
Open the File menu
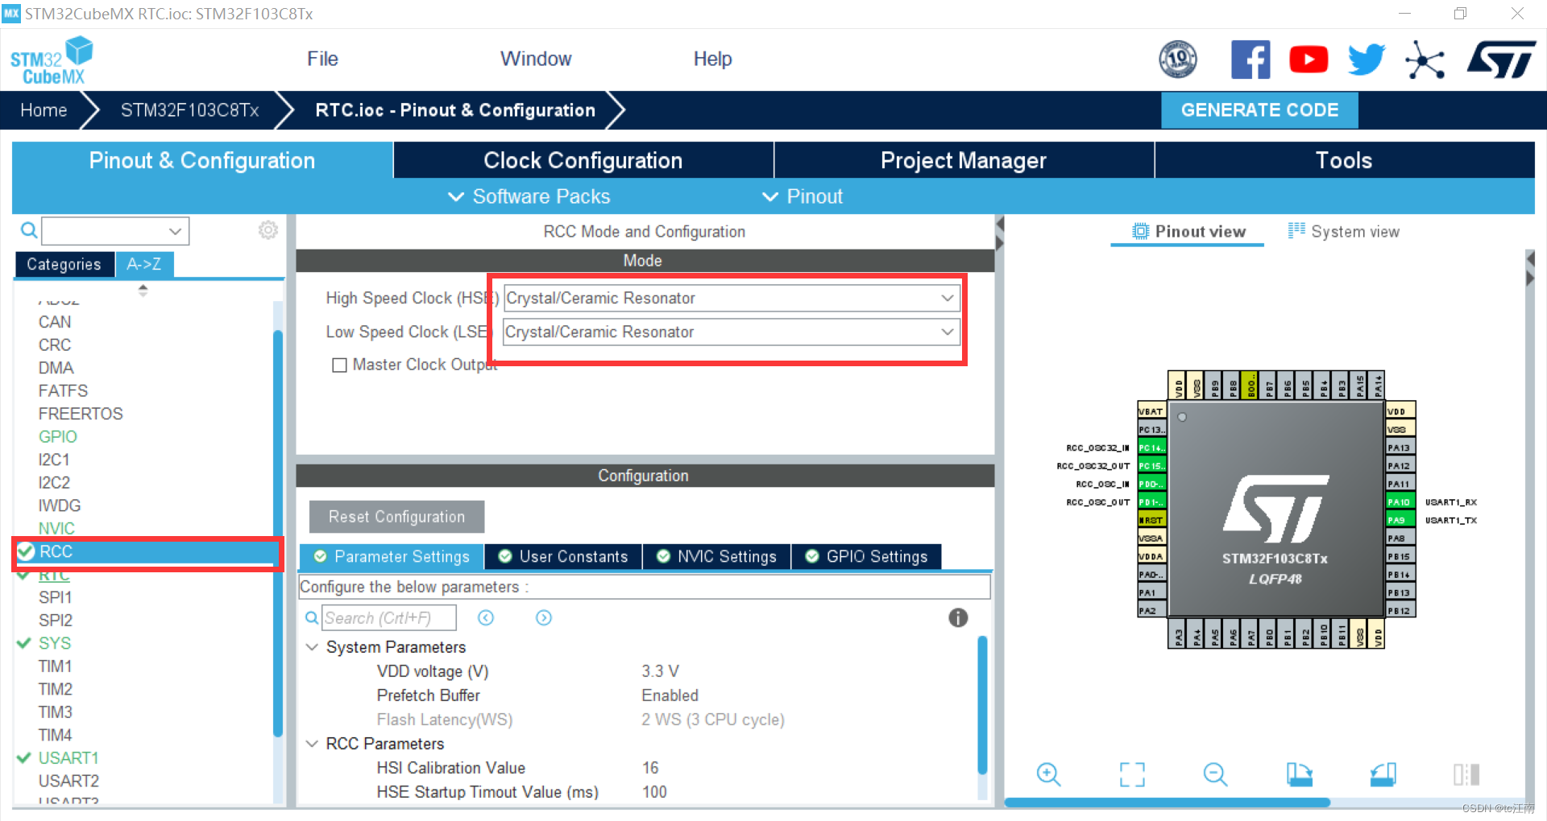pyautogui.click(x=322, y=59)
